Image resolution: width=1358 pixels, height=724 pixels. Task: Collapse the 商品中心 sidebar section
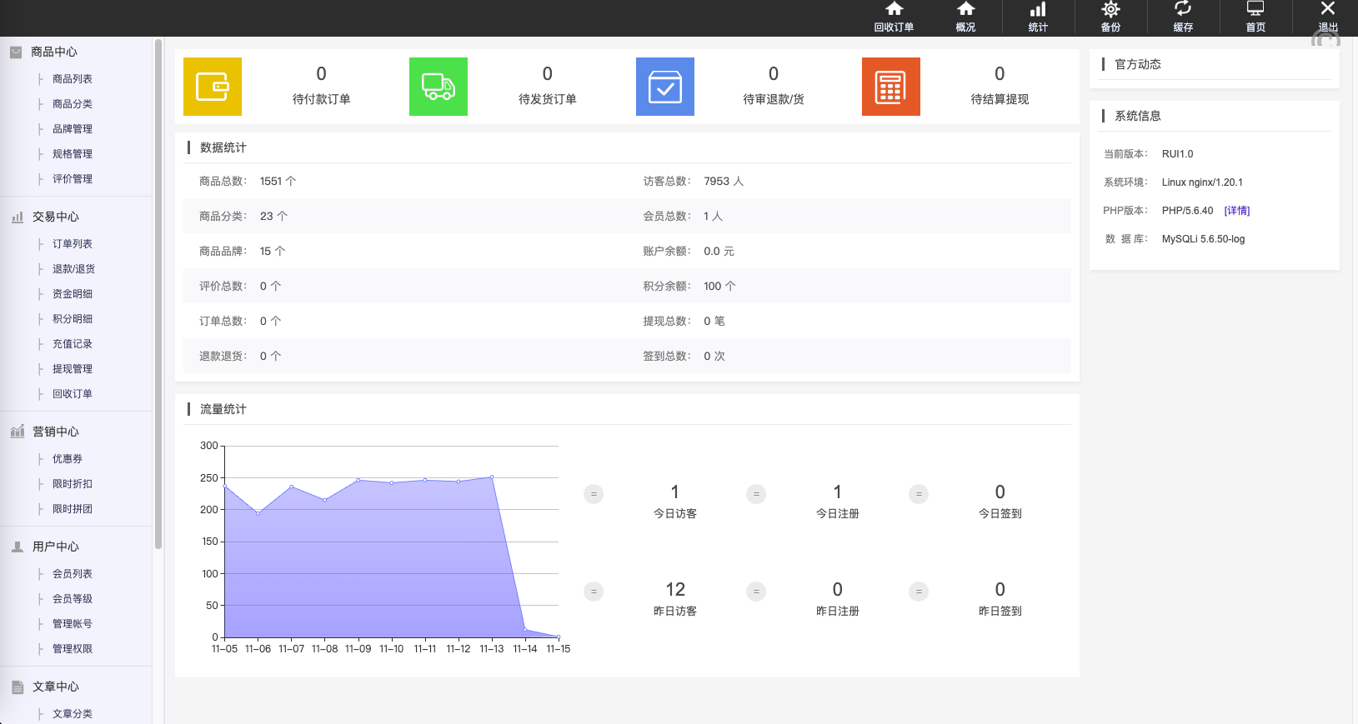(x=54, y=52)
